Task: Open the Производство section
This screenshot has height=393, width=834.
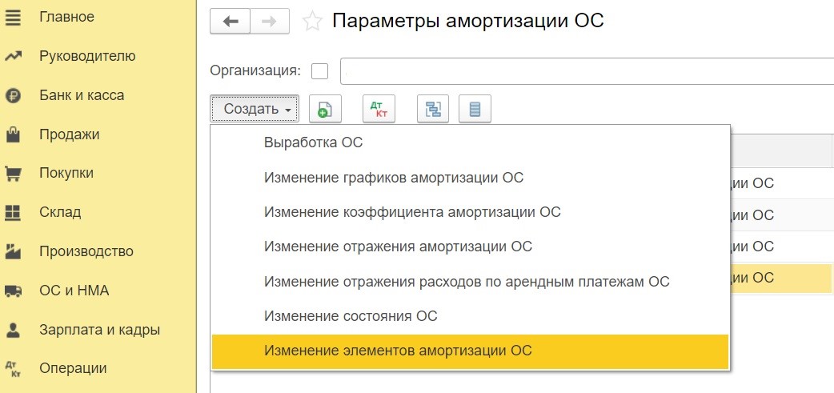Action: 86,251
